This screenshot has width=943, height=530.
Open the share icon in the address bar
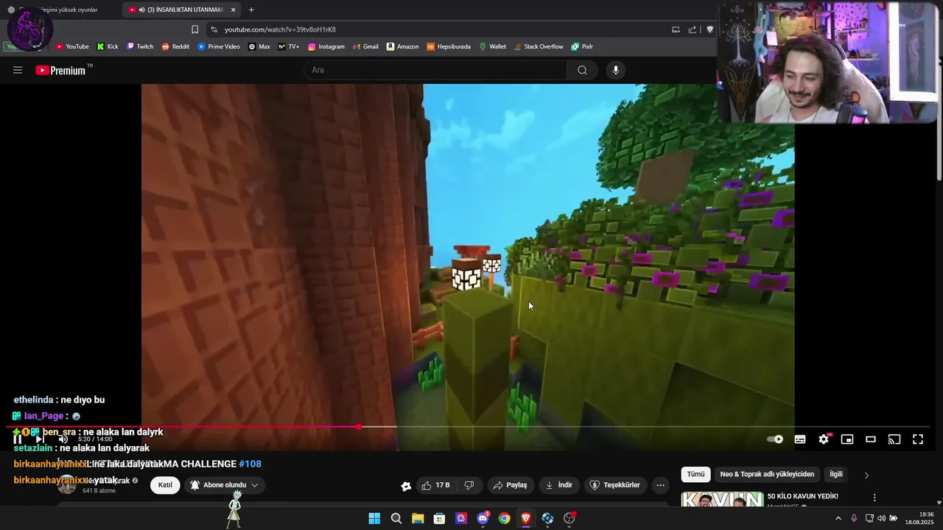(693, 29)
